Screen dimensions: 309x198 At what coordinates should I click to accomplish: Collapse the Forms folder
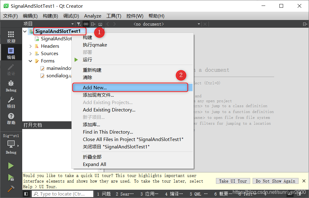tap(30, 61)
